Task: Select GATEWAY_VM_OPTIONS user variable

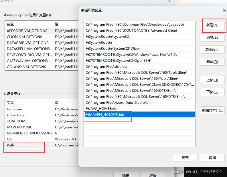Action: click(x=42, y=61)
